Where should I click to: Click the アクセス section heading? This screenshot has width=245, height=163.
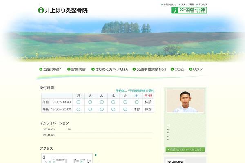click(46, 148)
